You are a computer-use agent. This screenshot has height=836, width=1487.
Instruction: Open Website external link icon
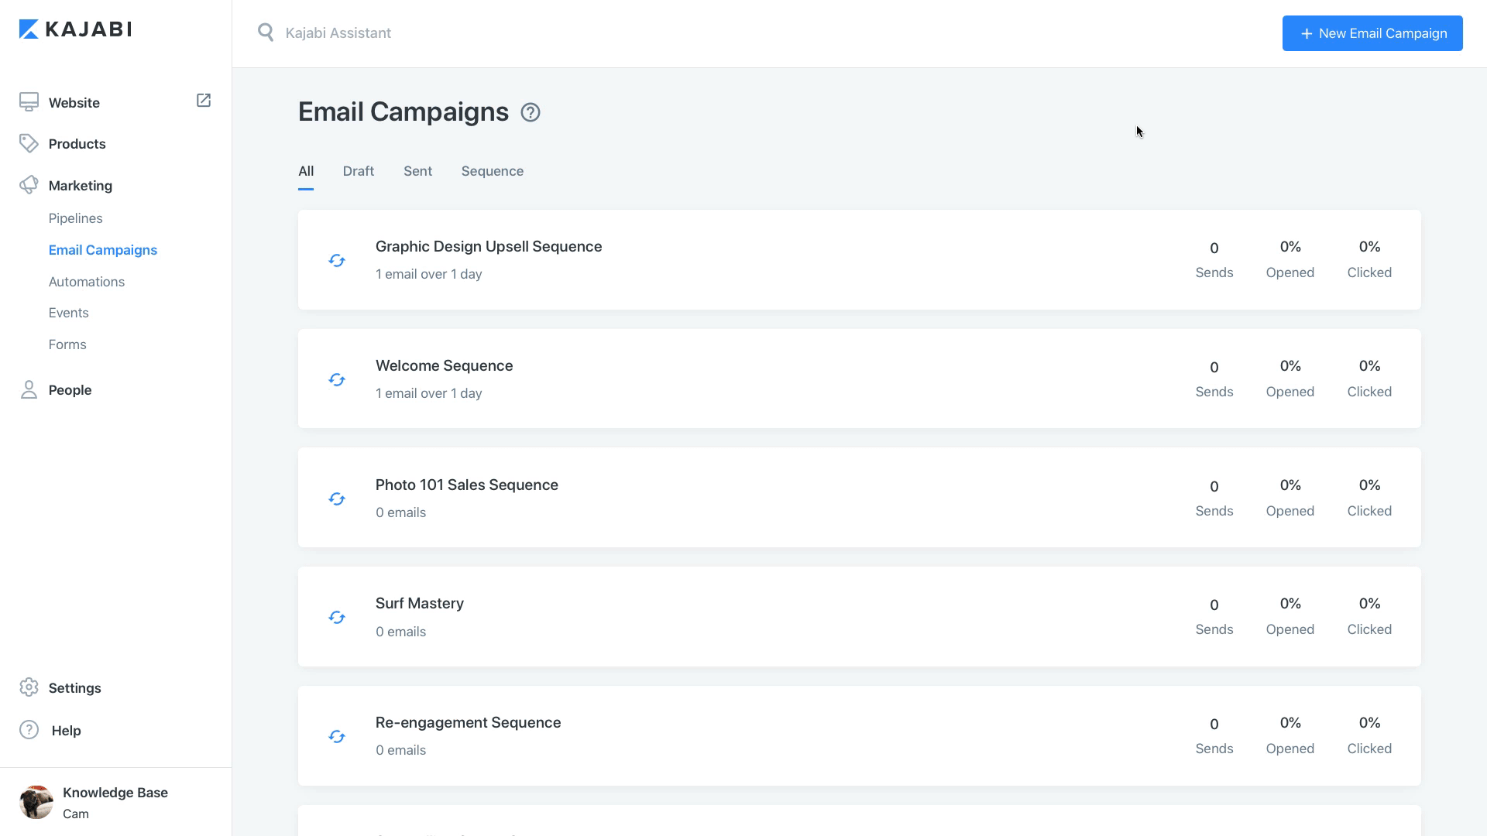tap(204, 101)
